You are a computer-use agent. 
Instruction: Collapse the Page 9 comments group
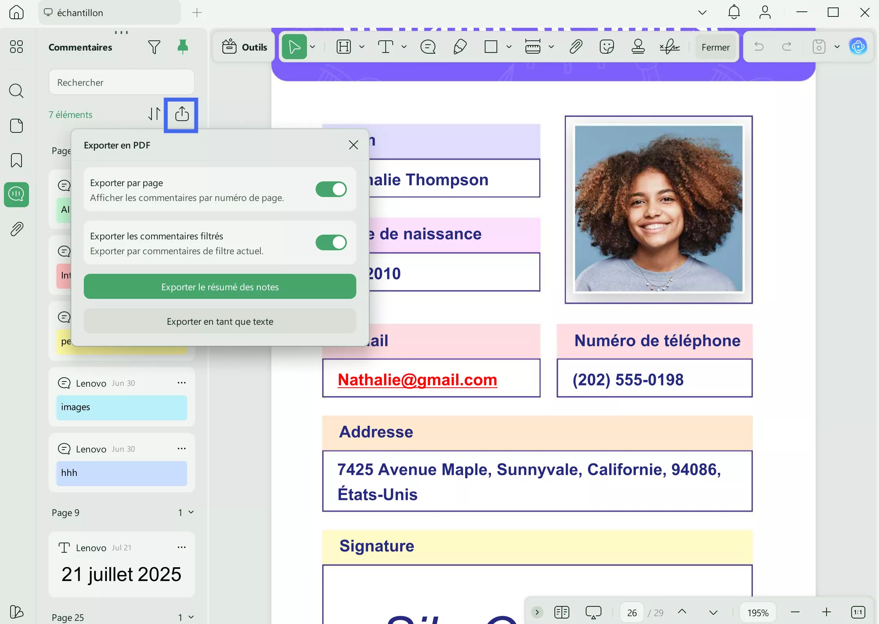tap(191, 512)
